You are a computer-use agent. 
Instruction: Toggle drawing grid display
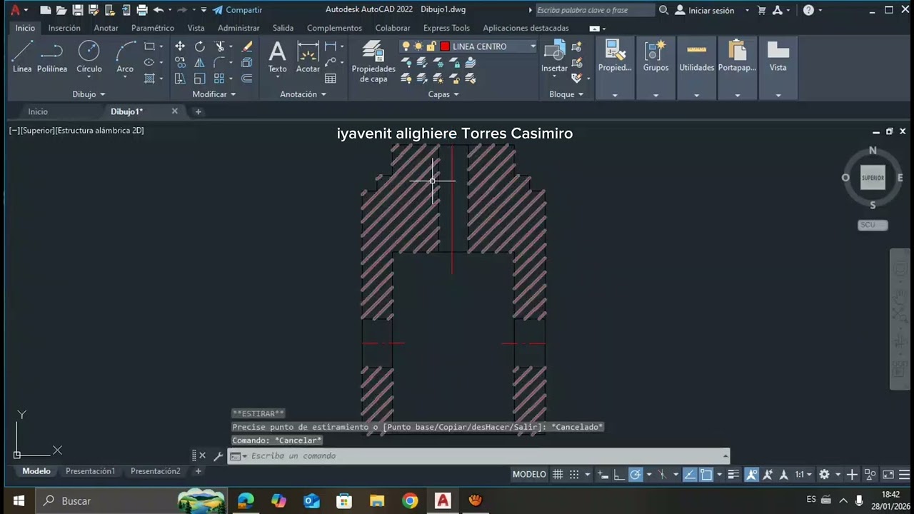click(558, 475)
